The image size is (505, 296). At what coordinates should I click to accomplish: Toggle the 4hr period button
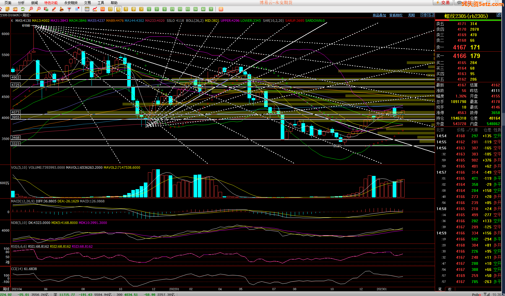[x=203, y=9]
